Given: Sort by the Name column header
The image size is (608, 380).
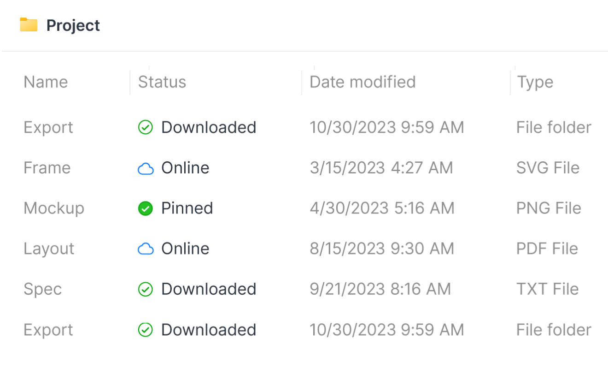Looking at the screenshot, I should 46,82.
